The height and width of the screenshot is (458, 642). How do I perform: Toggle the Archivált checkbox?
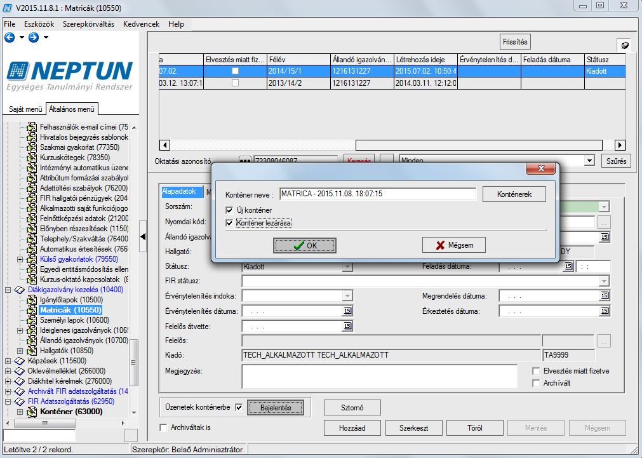(536, 383)
